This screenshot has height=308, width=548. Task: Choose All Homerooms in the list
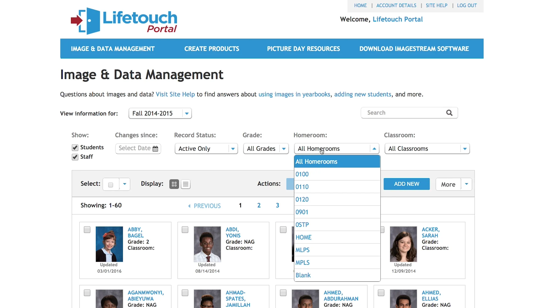(x=337, y=161)
